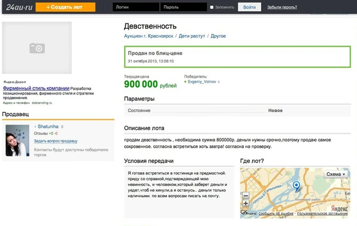This screenshot has height=226, width=357.
Task: Open the seller avatar photo
Action: point(18,141)
